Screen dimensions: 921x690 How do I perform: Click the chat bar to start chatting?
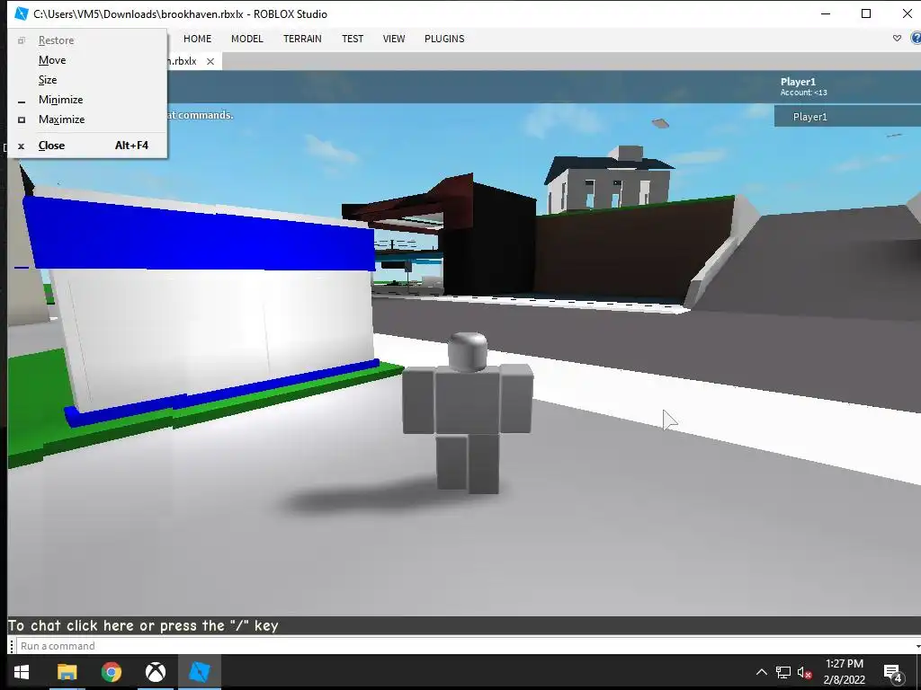point(464,625)
